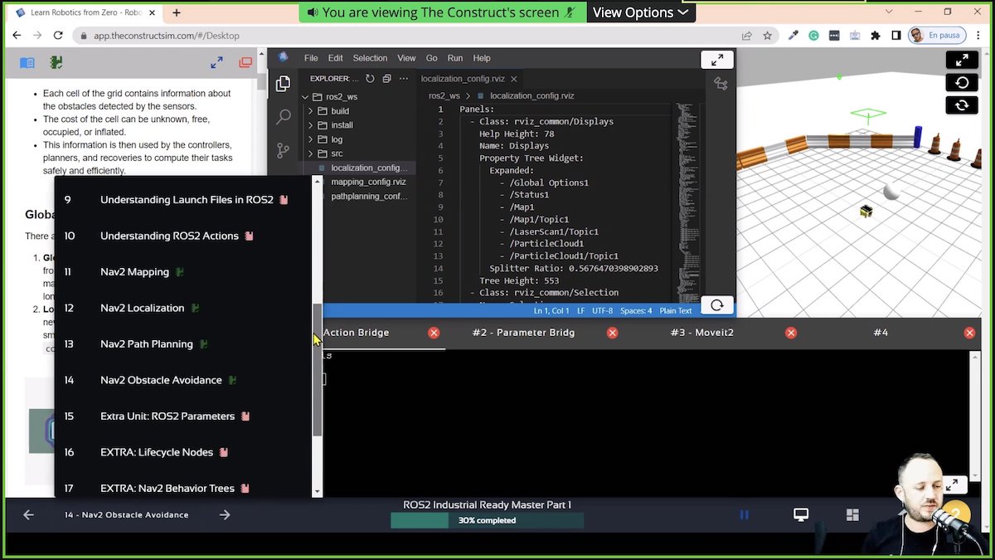The height and width of the screenshot is (560, 995).
Task: Close terminal tab #2 - Parameter Bridge
Action: click(612, 333)
